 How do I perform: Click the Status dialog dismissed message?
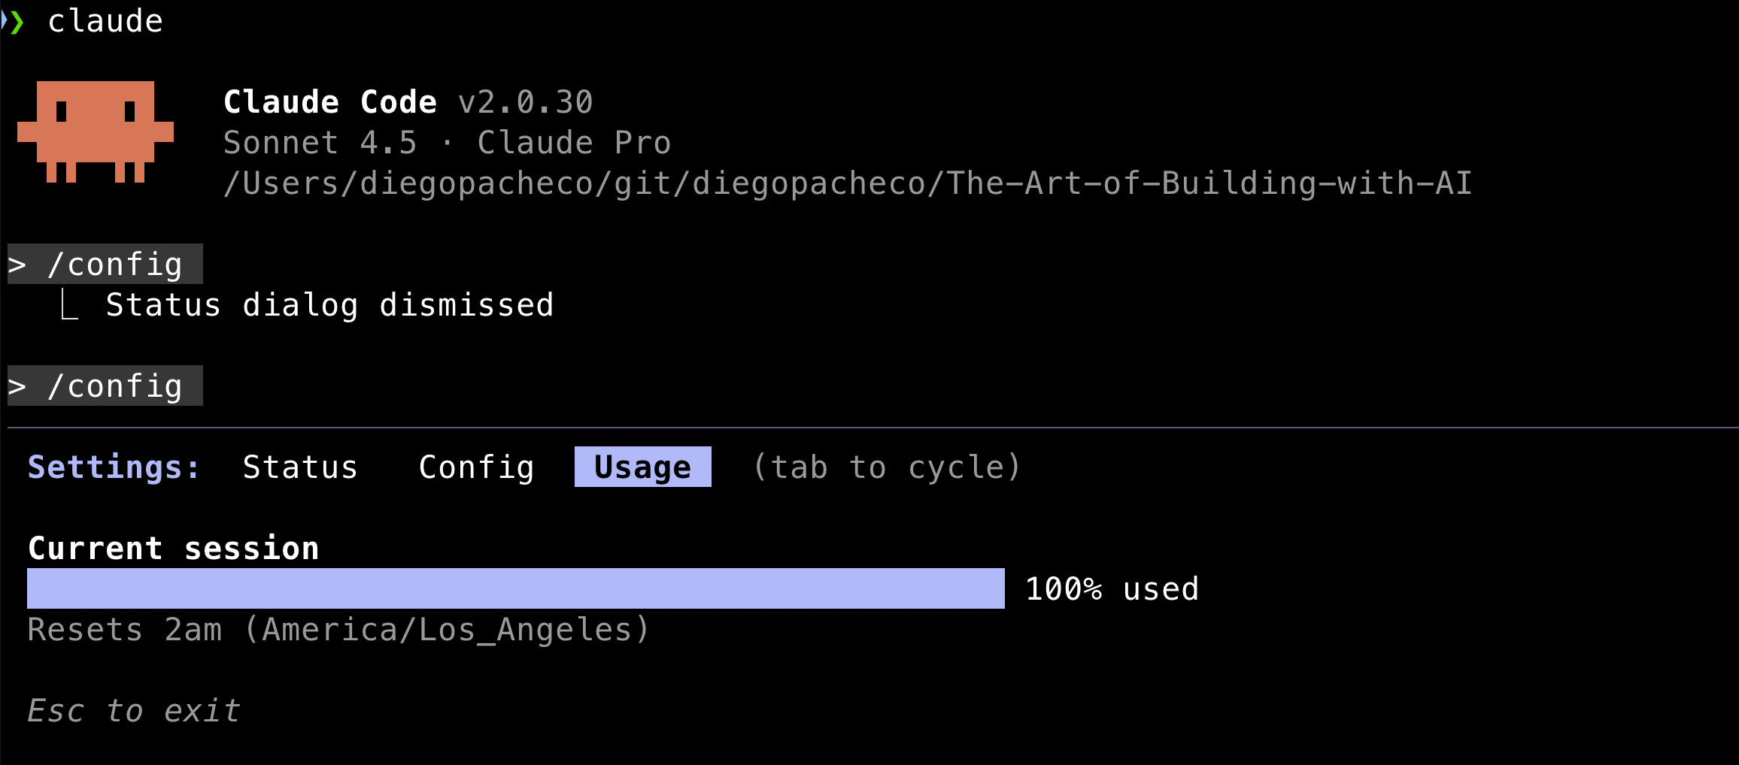pos(329,305)
